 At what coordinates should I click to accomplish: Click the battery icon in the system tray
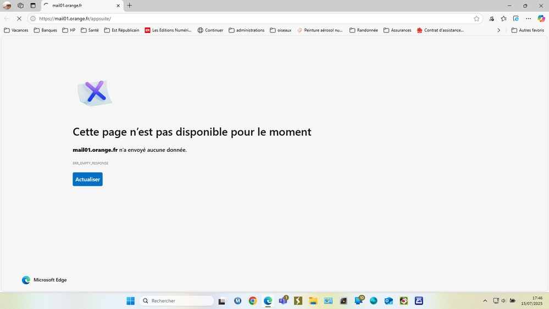[x=513, y=301]
